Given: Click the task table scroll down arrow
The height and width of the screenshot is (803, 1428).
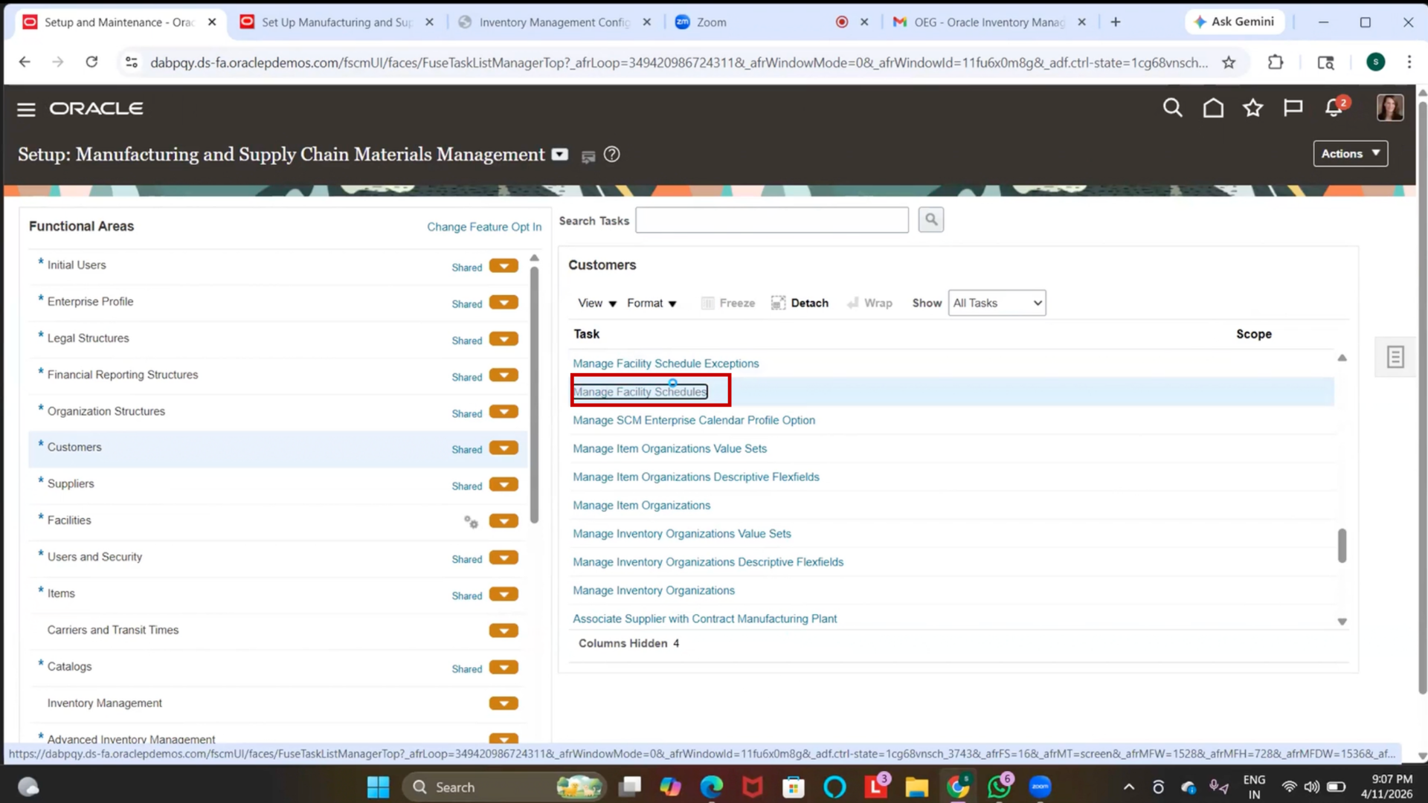Looking at the screenshot, I should (1342, 622).
